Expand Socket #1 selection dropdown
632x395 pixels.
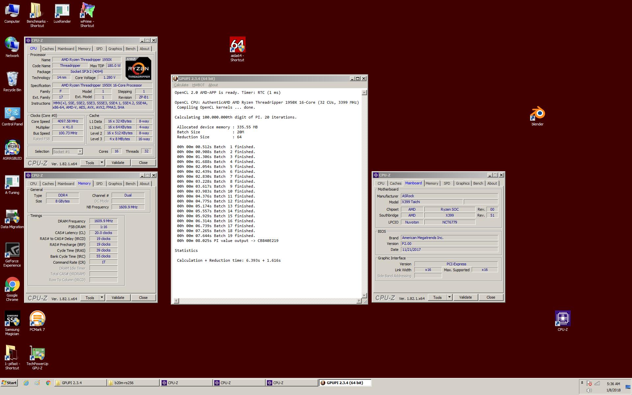point(80,152)
